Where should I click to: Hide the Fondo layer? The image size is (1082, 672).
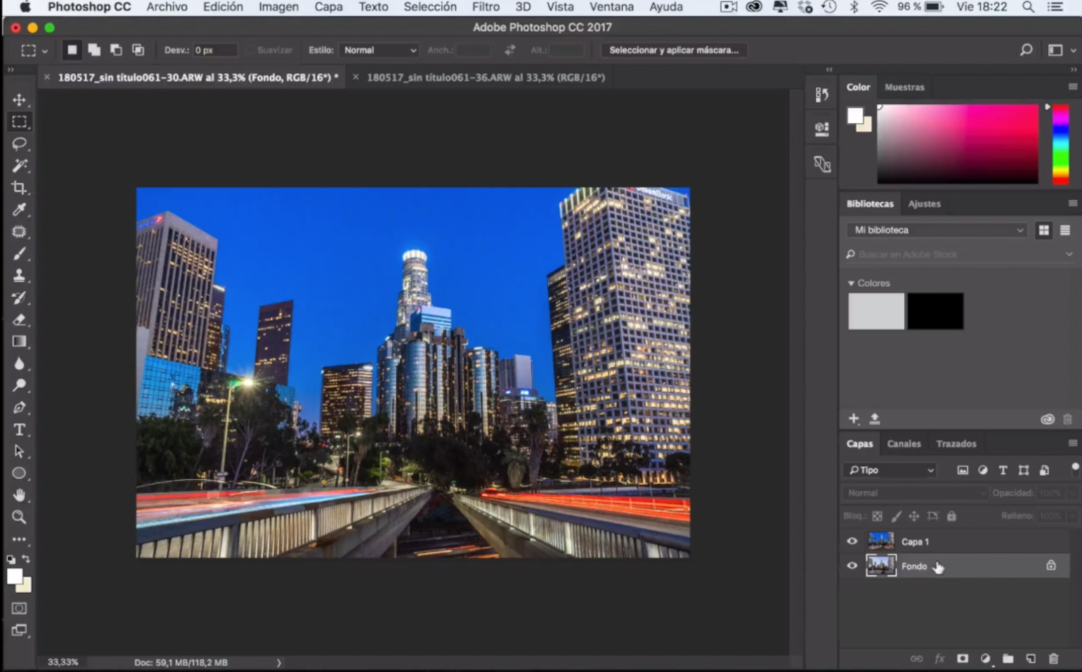[x=852, y=566]
